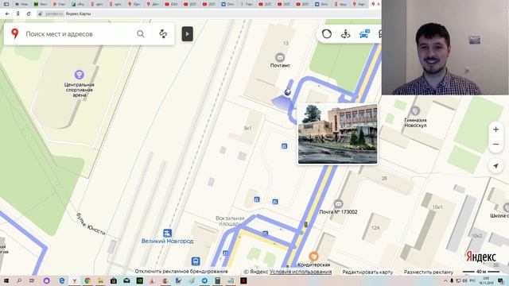Collapse the search panel with dark arrow button
The image size is (509, 286).
click(x=188, y=33)
